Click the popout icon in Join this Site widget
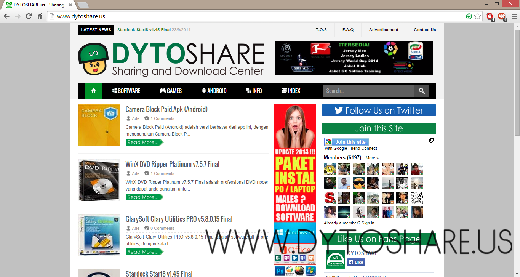 click(431, 140)
